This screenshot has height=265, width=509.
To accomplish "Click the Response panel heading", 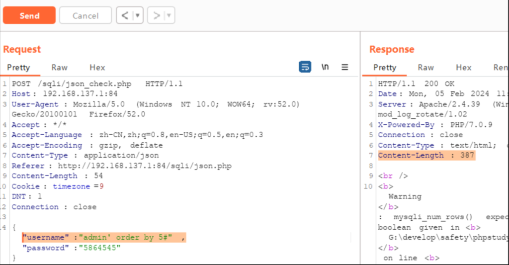I will [x=392, y=49].
